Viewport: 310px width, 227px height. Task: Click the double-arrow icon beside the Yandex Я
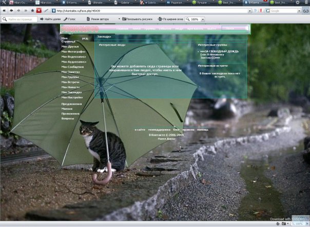[x=255, y=11]
